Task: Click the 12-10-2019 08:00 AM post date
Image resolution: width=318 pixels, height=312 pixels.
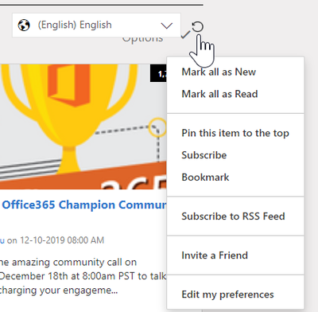Action: (x=62, y=240)
